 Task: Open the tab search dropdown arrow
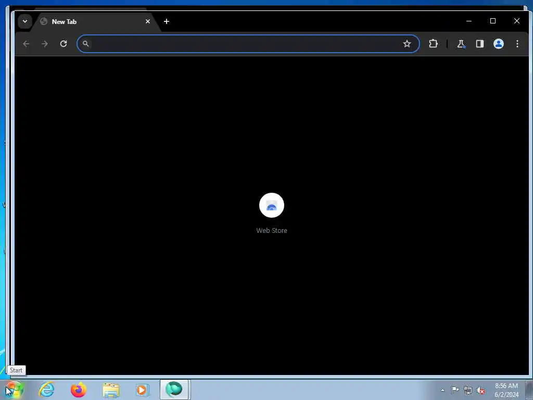click(x=25, y=21)
